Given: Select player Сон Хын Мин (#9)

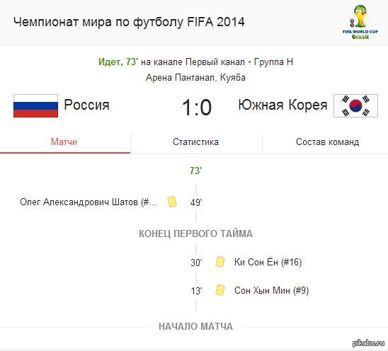Looking at the screenshot, I should click(x=271, y=290).
